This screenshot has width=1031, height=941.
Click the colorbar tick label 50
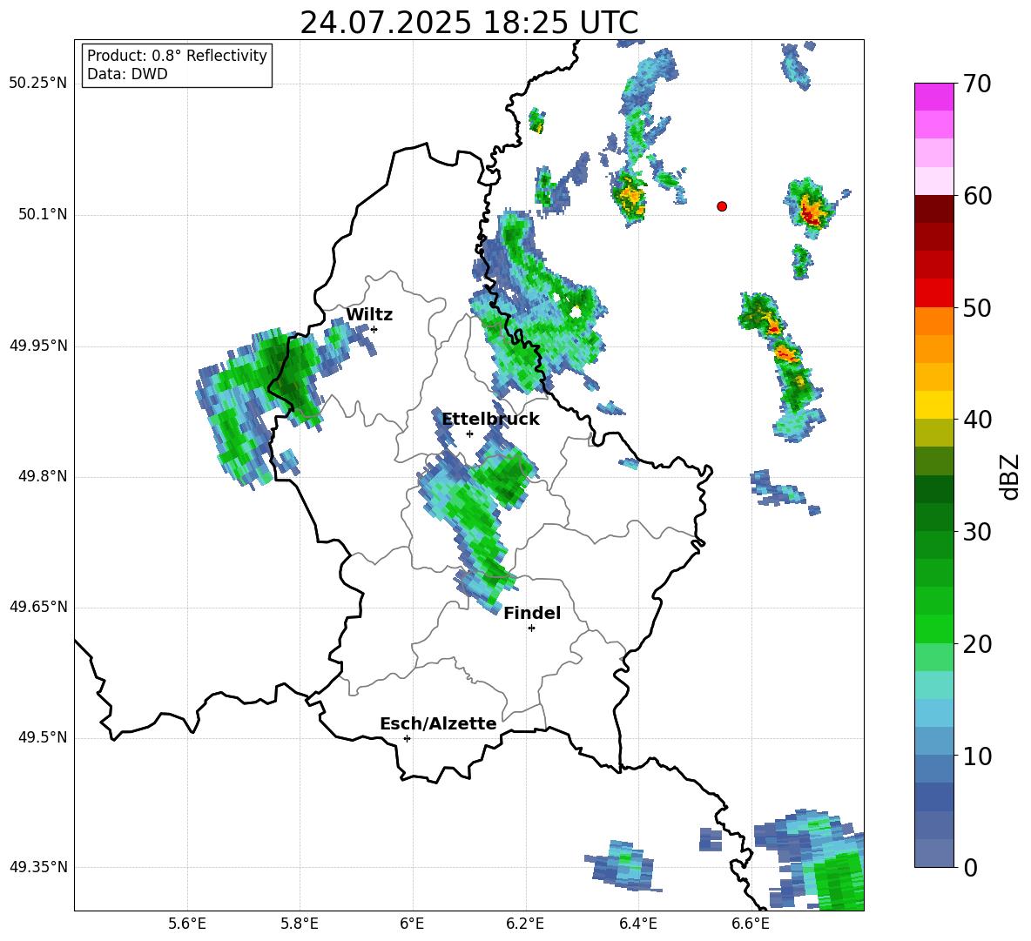978,307
